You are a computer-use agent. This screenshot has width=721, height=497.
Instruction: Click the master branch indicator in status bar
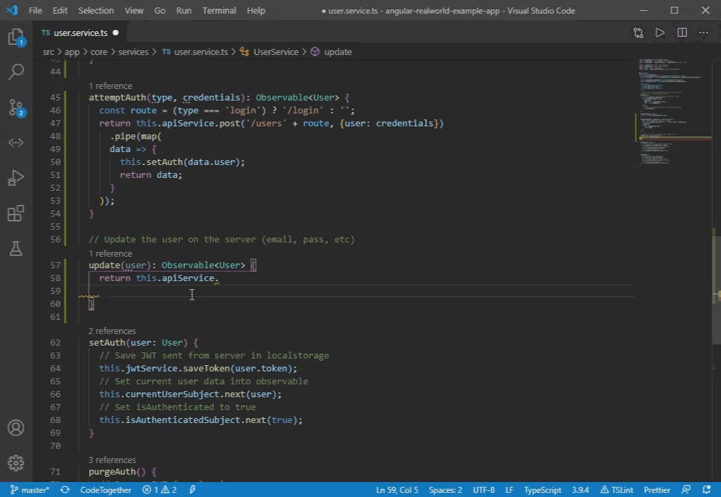29,490
